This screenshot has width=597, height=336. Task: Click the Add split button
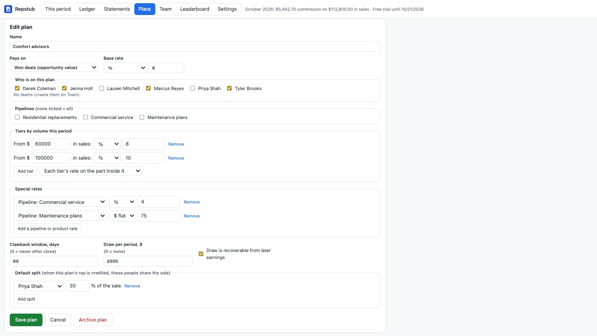pos(27,299)
